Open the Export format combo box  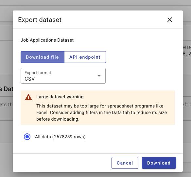coord(63,76)
